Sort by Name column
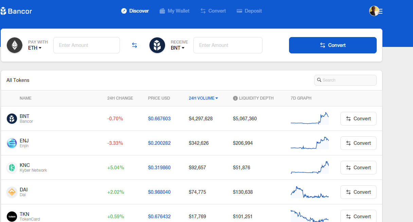The image size is (413, 222). (25, 98)
